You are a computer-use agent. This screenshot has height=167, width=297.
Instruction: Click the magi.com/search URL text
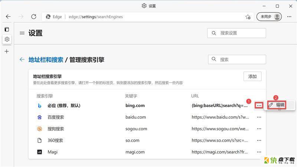tap(219, 152)
